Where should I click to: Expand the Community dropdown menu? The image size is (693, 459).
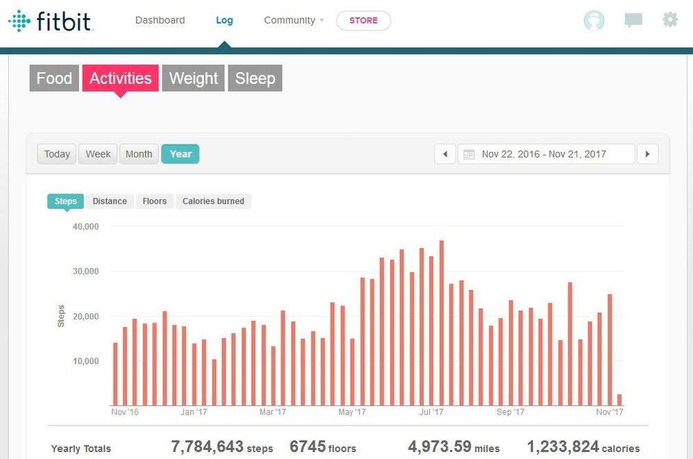click(x=294, y=21)
